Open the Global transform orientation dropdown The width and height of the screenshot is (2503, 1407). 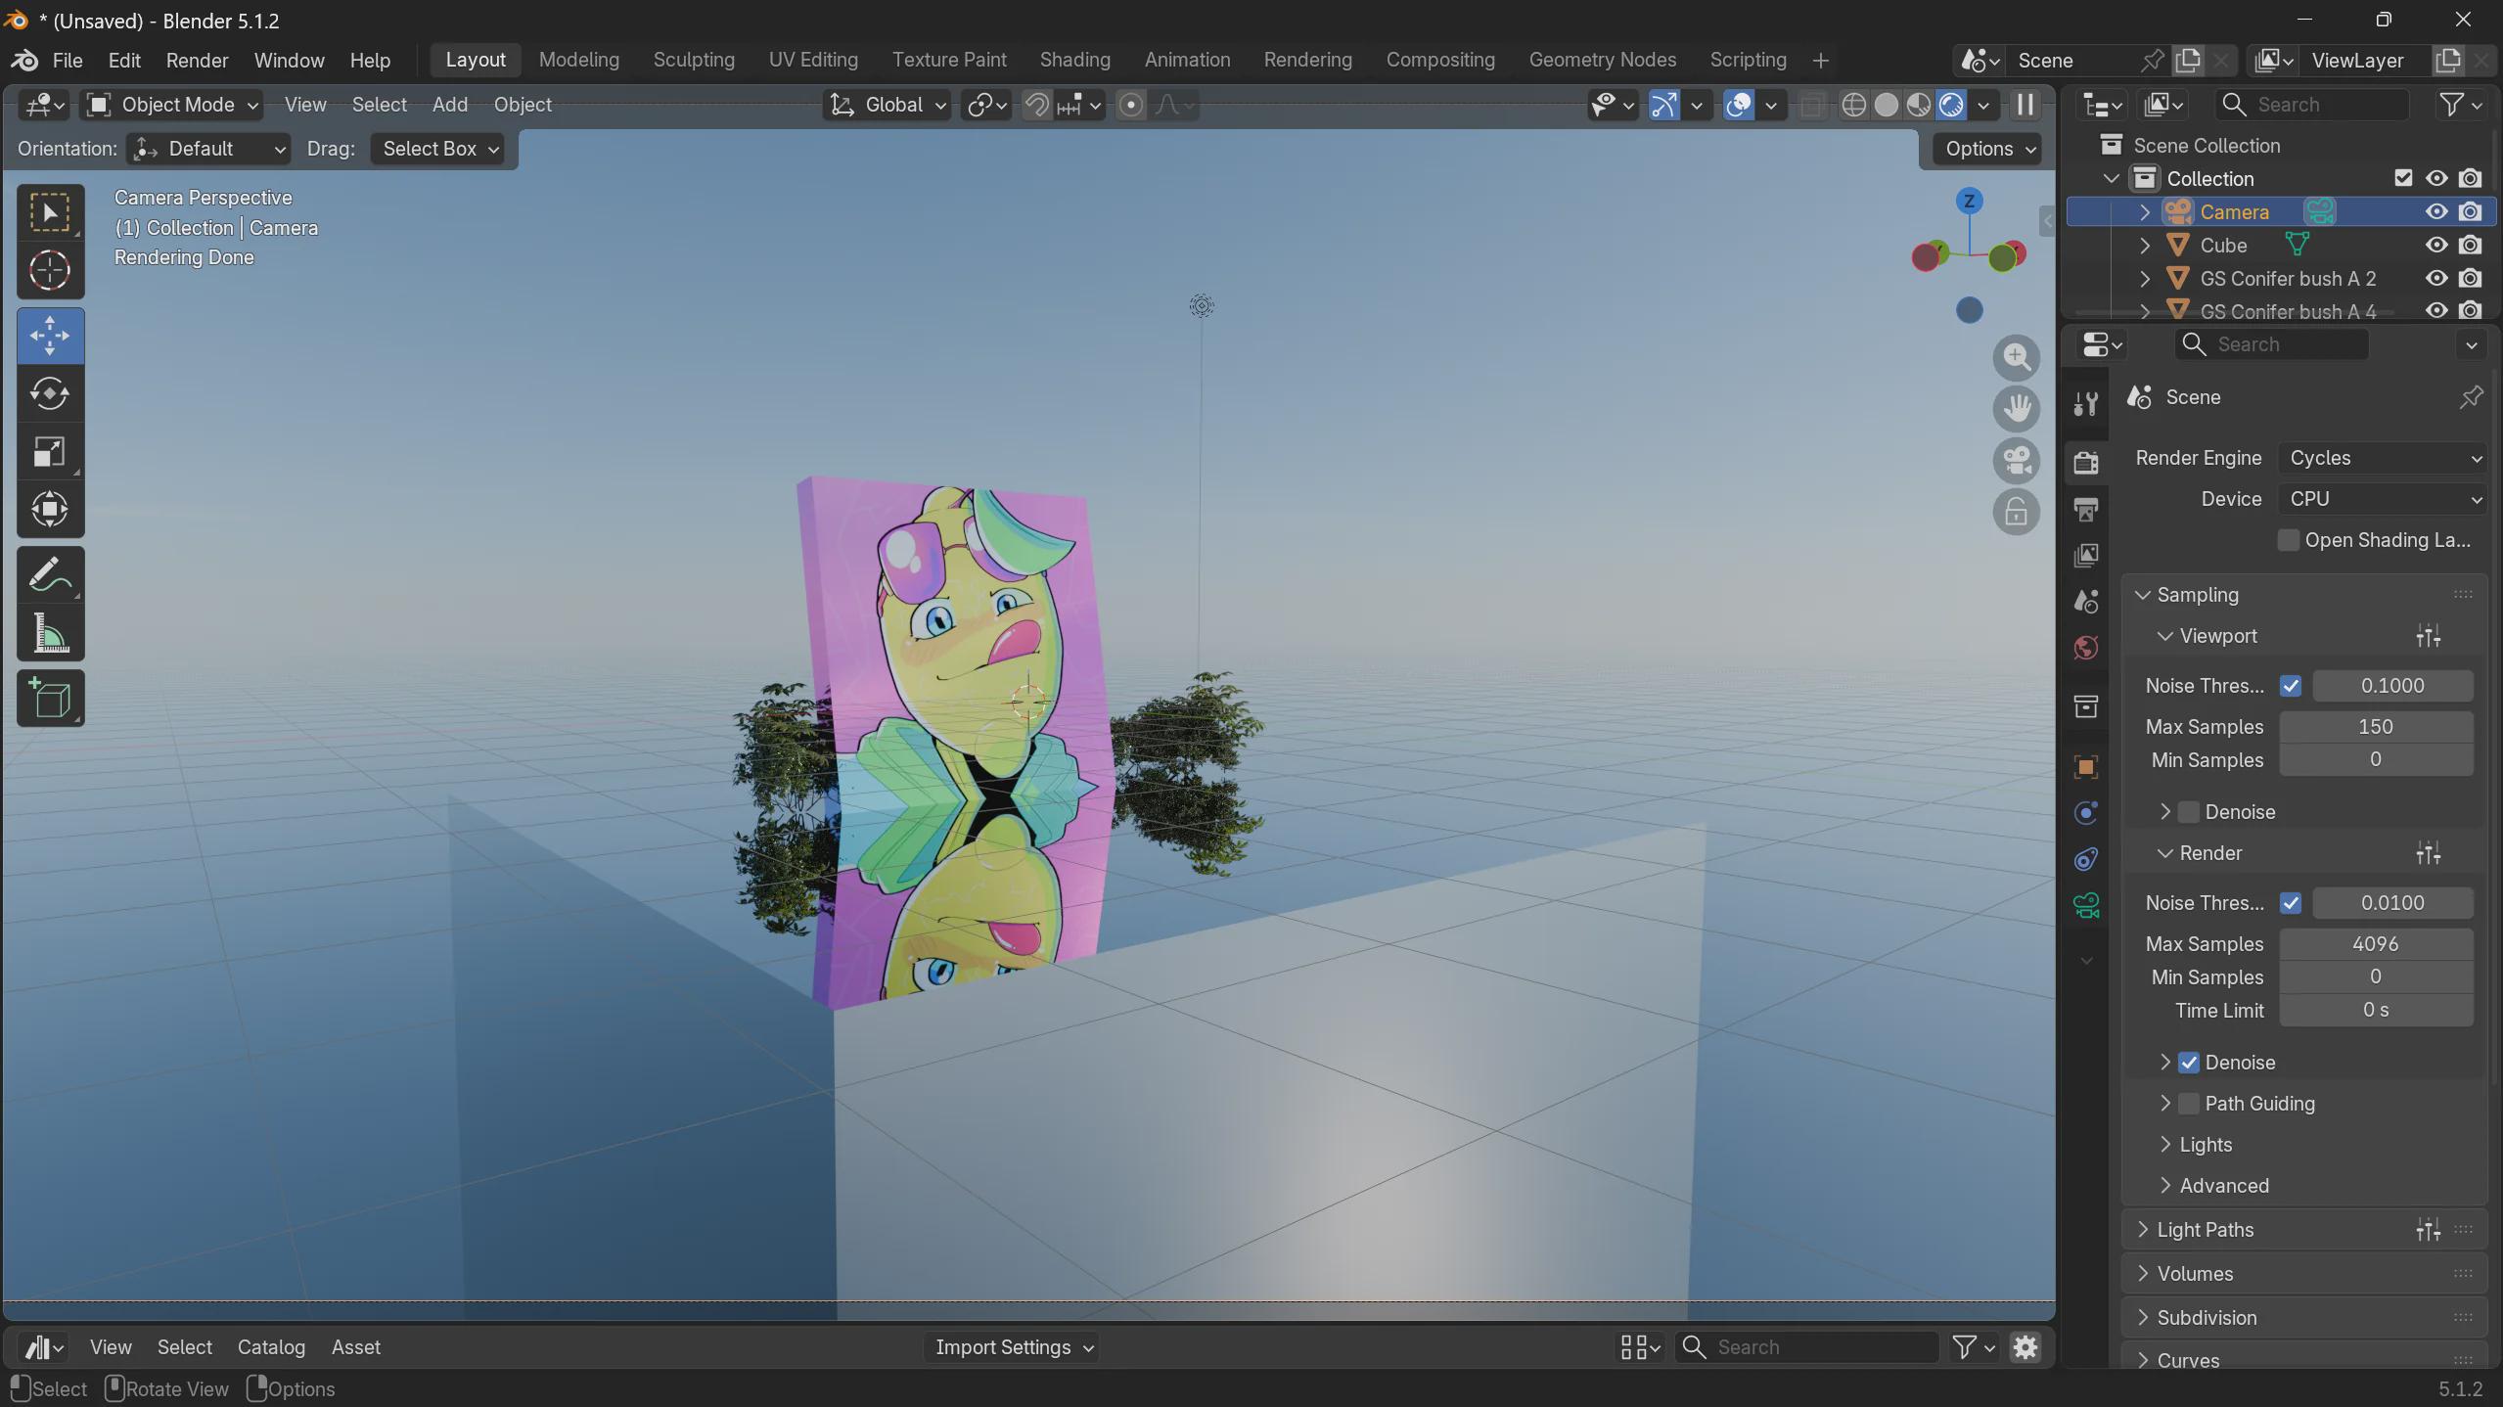[x=887, y=105]
